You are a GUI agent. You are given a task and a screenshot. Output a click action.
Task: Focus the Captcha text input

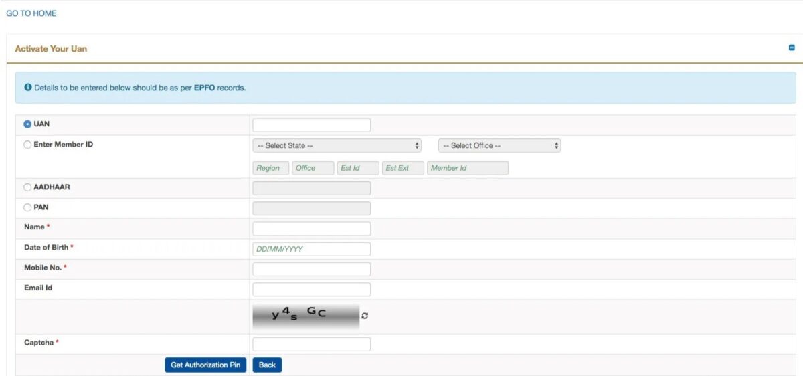(x=311, y=344)
